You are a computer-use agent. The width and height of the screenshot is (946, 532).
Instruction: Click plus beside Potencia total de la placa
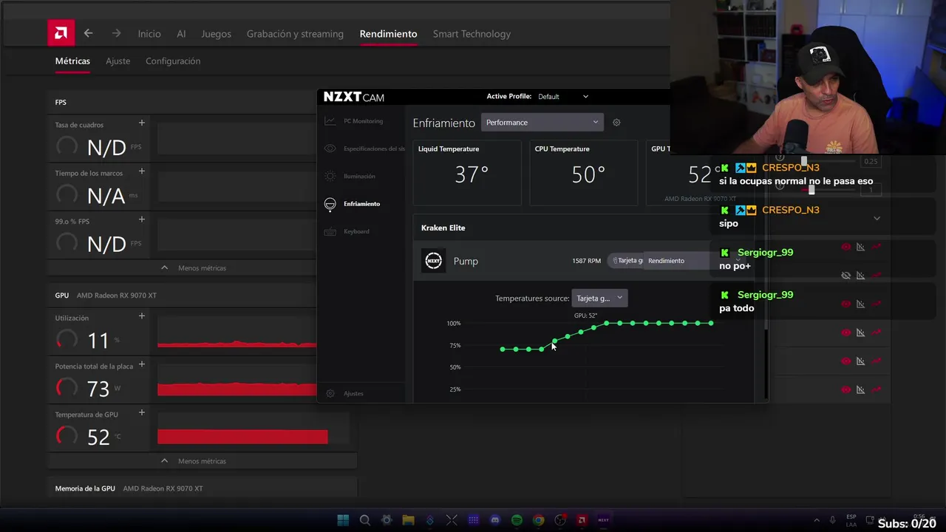coord(141,364)
